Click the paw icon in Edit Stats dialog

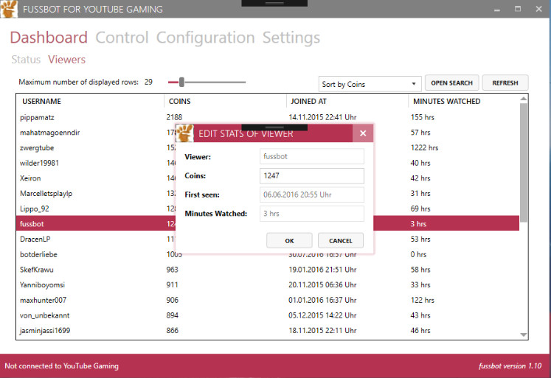pos(185,133)
